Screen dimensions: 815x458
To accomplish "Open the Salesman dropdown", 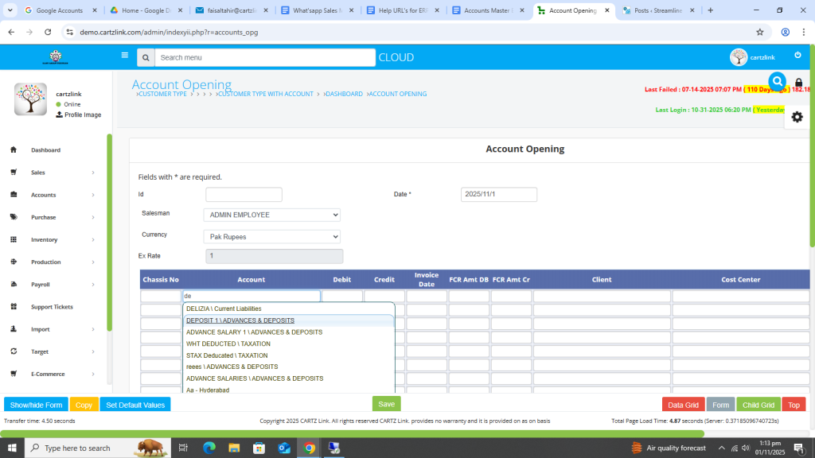I will click(271, 215).
